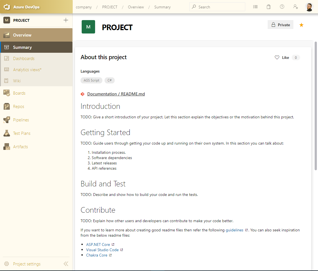Open the help menu with the question mark
Image resolution: width=318 pixels, height=271 pixels.
(282, 7)
